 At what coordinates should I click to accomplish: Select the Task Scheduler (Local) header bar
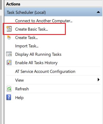53,12
